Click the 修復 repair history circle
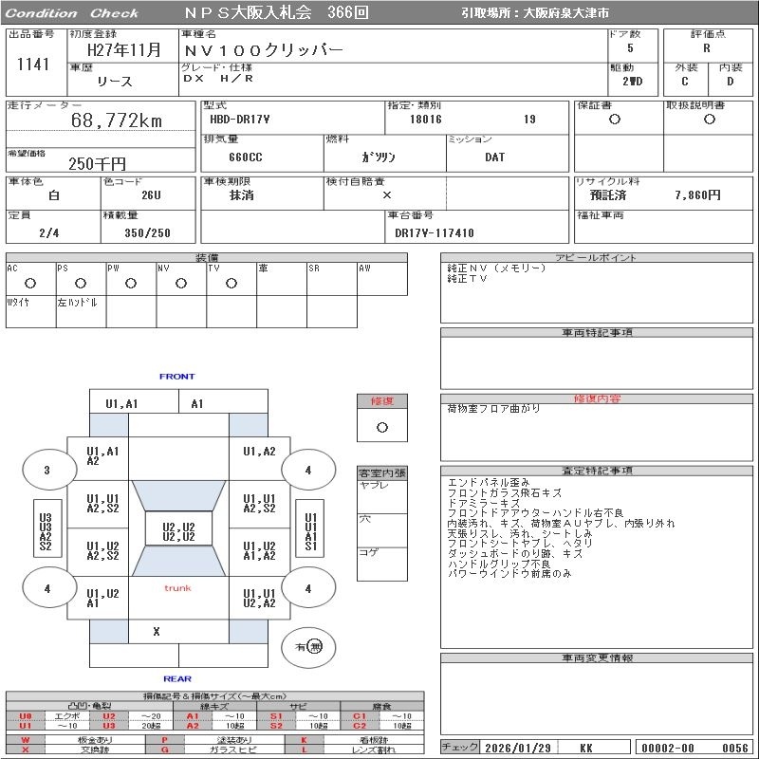This screenshot has height=759, width=759. click(x=381, y=427)
